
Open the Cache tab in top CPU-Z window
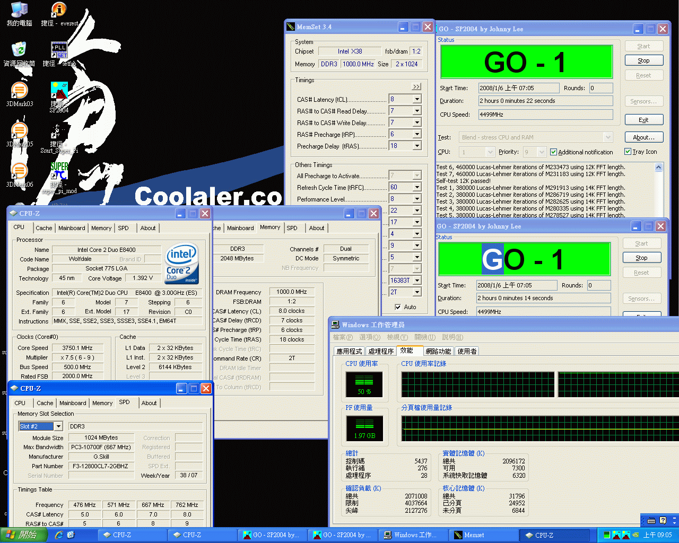pyautogui.click(x=44, y=228)
